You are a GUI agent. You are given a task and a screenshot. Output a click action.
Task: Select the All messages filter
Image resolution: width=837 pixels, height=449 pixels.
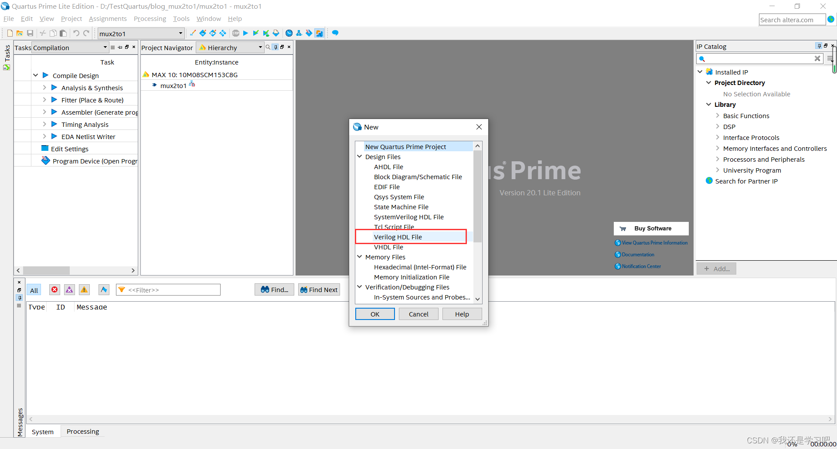[34, 290]
